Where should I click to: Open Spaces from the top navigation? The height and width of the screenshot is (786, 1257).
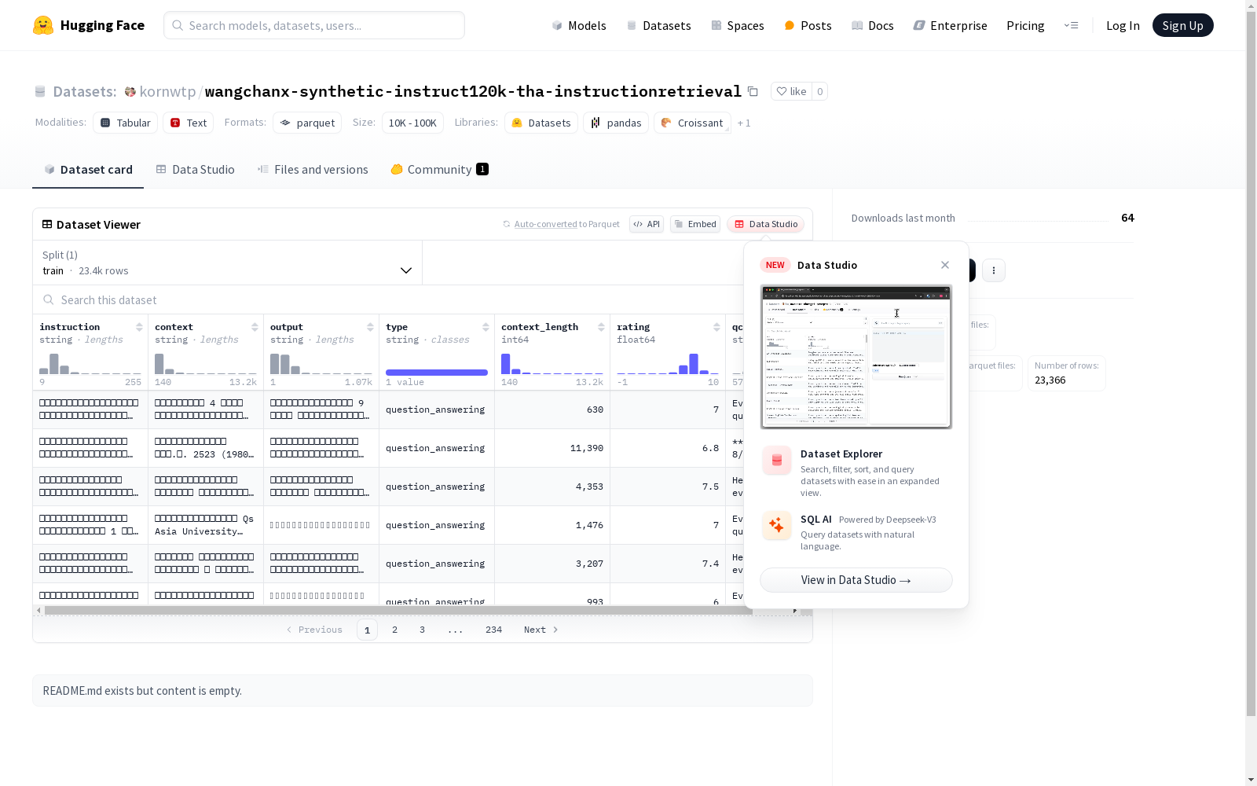pyautogui.click(x=737, y=25)
